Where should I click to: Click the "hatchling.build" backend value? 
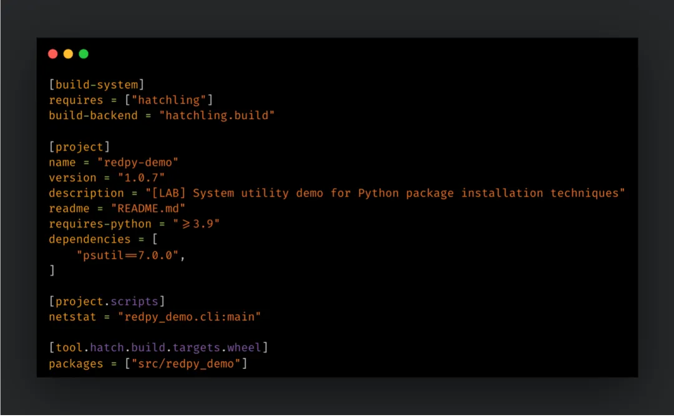pos(217,115)
